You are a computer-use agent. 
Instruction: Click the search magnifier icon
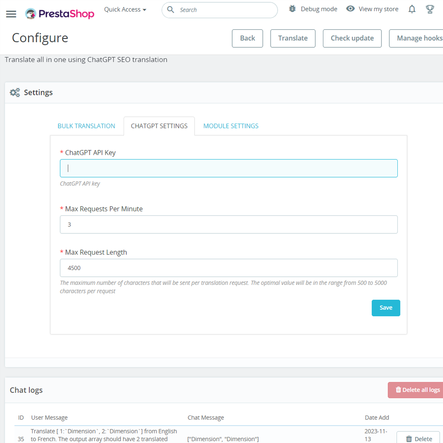click(171, 9)
